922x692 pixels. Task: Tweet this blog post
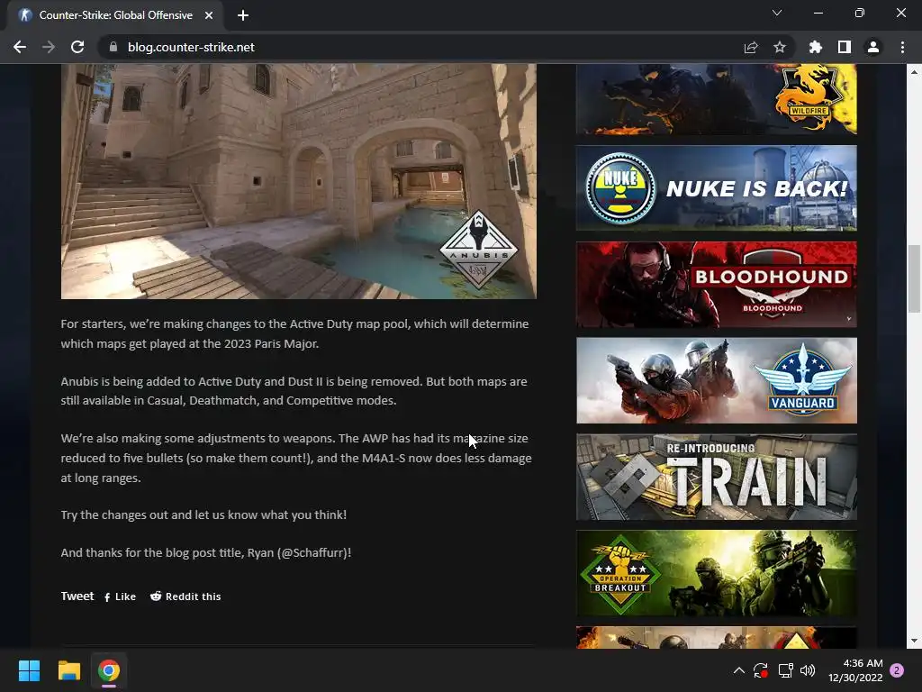(77, 596)
